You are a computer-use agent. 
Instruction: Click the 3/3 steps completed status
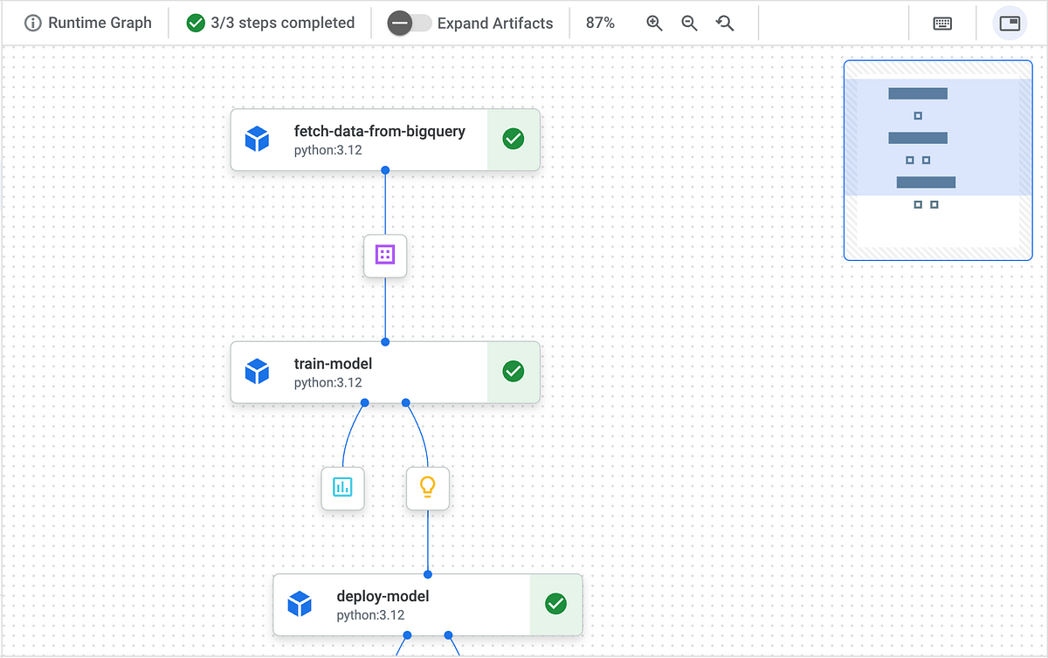click(x=270, y=23)
